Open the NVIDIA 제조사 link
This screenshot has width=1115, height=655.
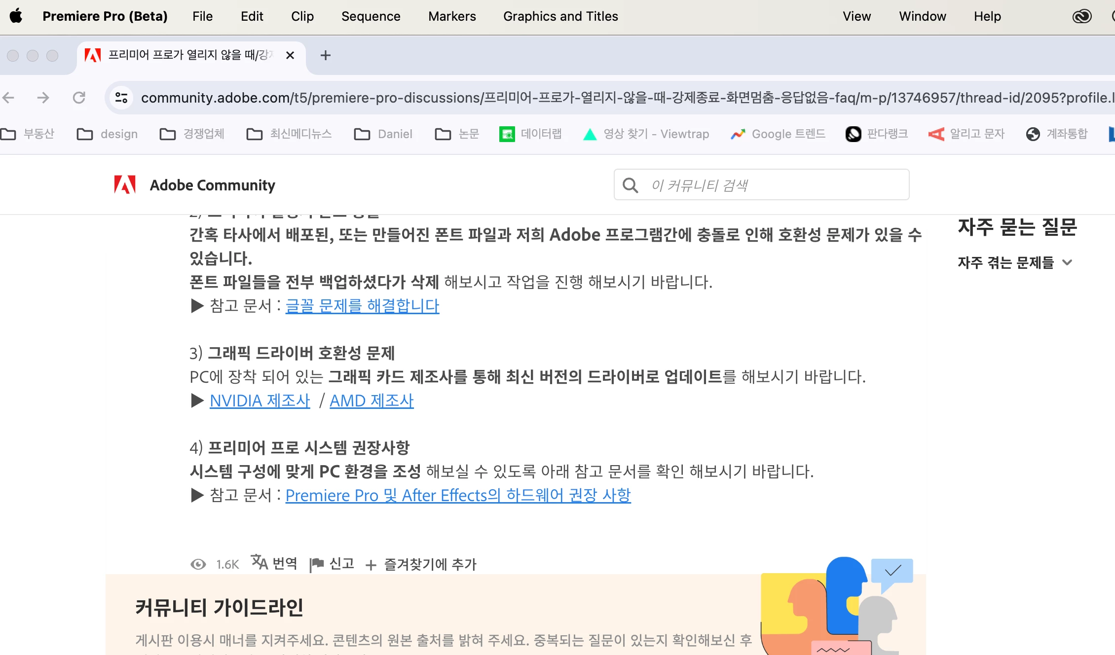[x=260, y=400]
